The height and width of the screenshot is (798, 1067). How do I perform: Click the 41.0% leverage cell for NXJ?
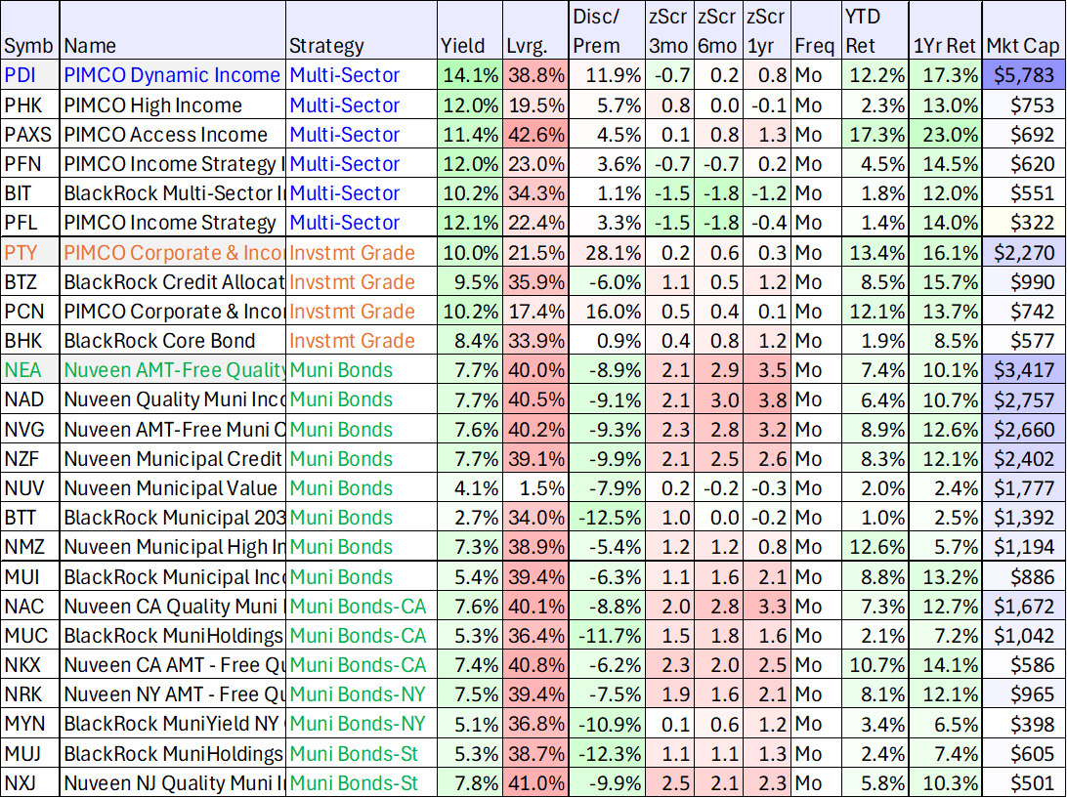535,782
